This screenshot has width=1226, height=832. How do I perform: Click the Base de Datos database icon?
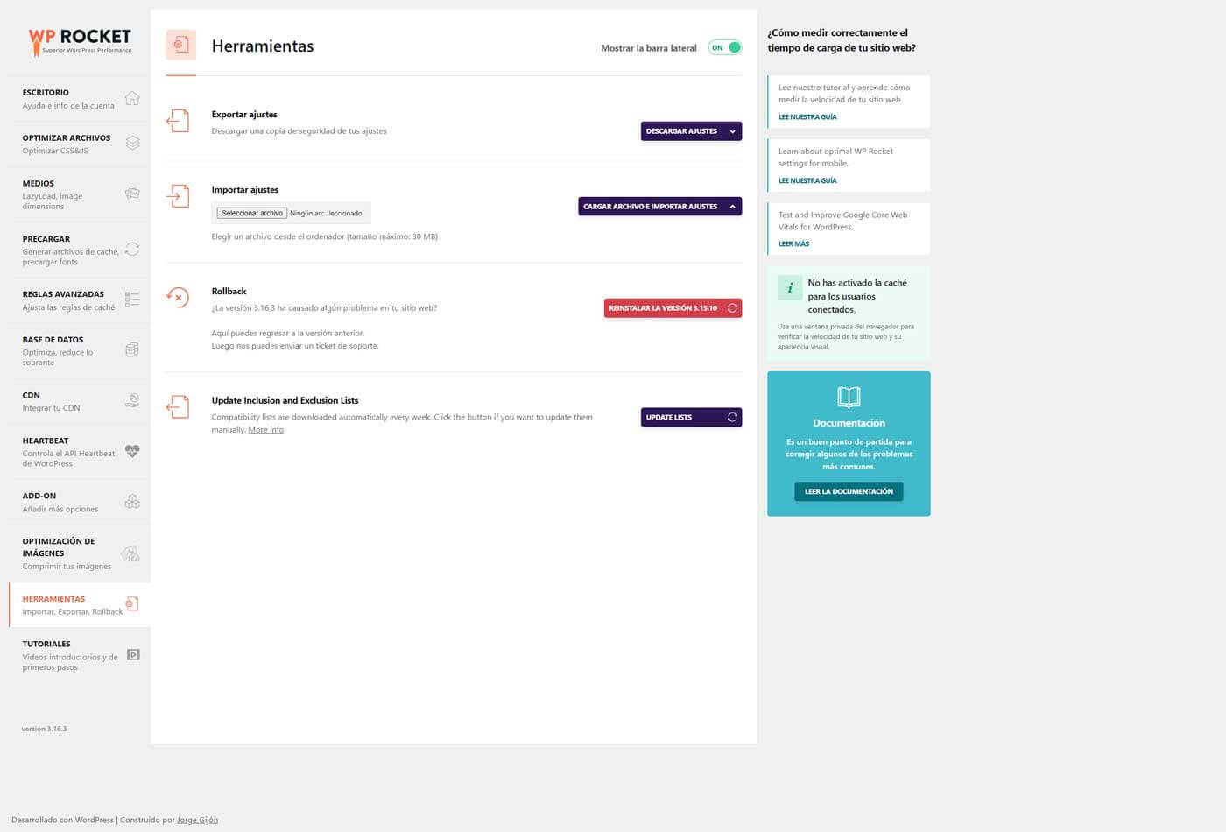pos(132,349)
